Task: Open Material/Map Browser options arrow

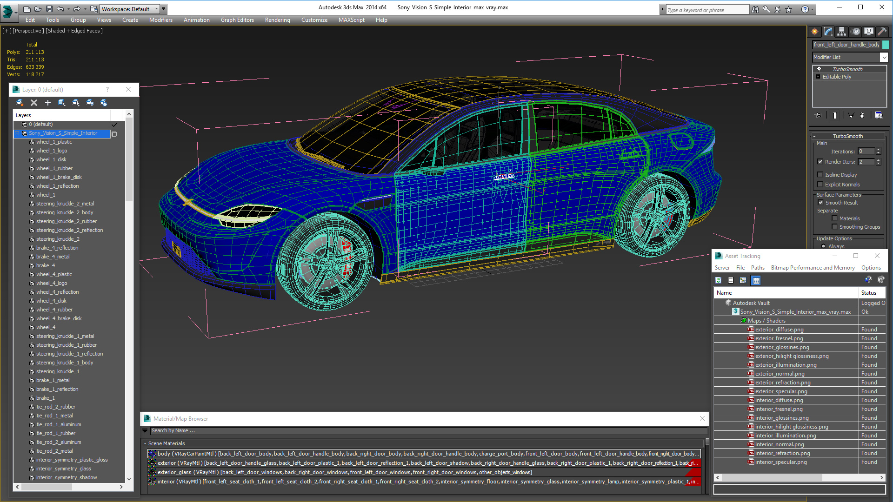Action: click(x=145, y=431)
